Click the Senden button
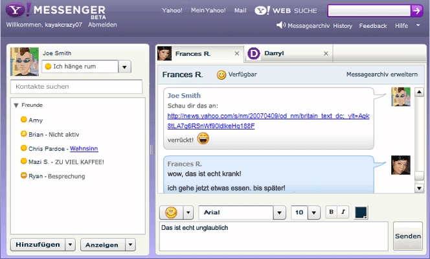 point(408,236)
